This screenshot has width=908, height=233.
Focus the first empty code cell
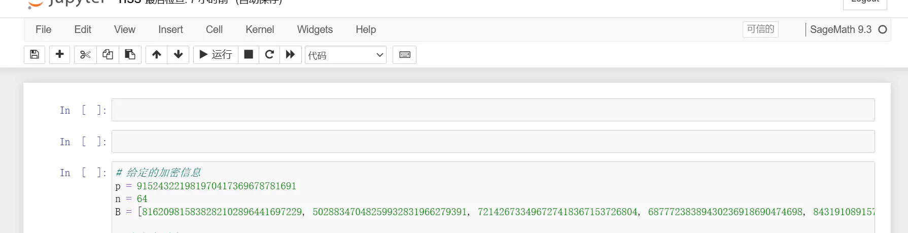[x=493, y=110]
